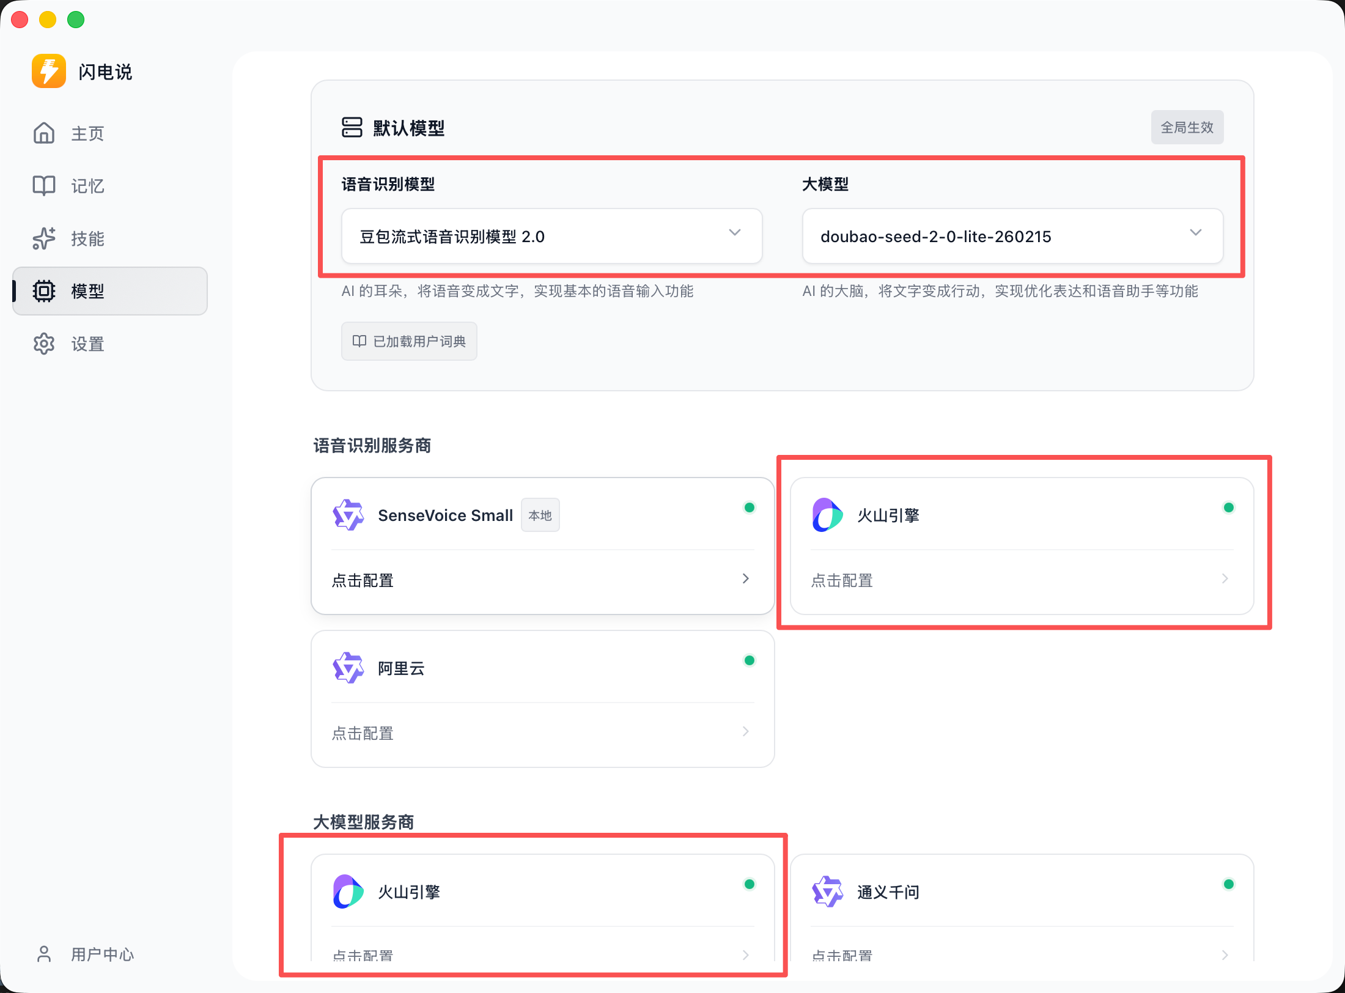Click the 技能 sparkle icon
This screenshot has width=1345, height=993.
click(44, 238)
